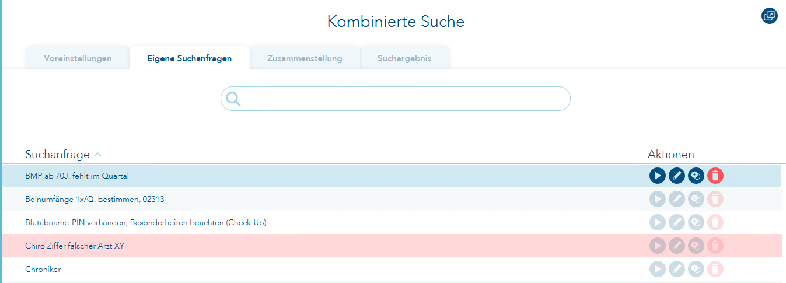This screenshot has height=283, width=786.
Task: Edit the 'Beinumfänge 1x/Q.' query
Action: [677, 199]
